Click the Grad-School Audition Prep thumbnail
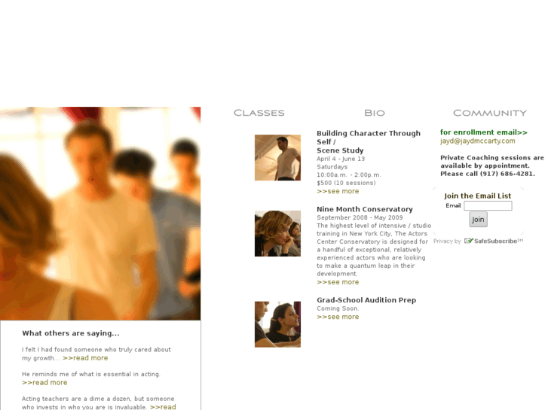Viewport: 548px width, 410px height. point(277,324)
